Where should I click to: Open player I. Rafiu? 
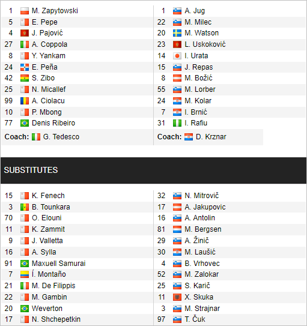(x=196, y=123)
